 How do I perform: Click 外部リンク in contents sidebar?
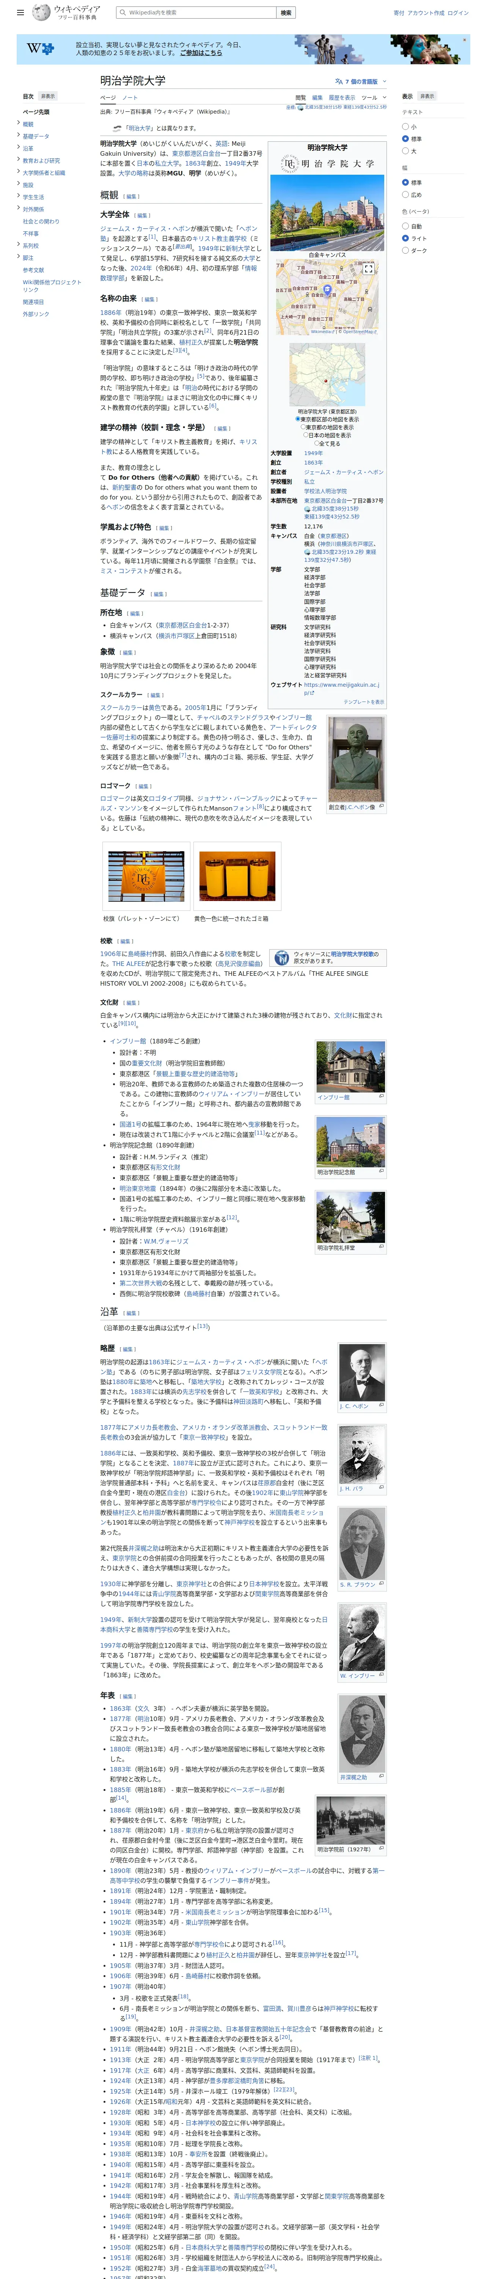click(x=36, y=314)
